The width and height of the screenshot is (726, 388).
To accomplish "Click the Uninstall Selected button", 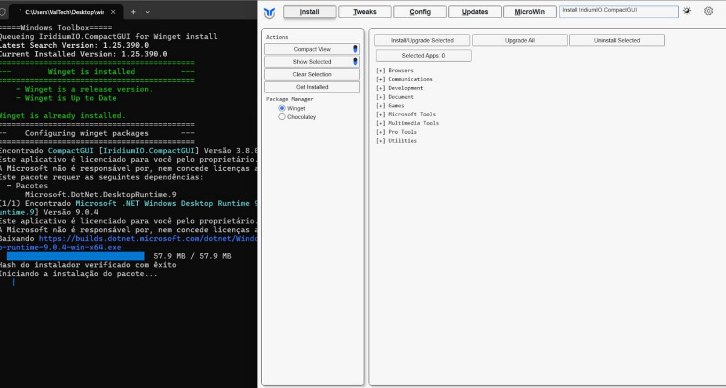I will pyautogui.click(x=617, y=41).
